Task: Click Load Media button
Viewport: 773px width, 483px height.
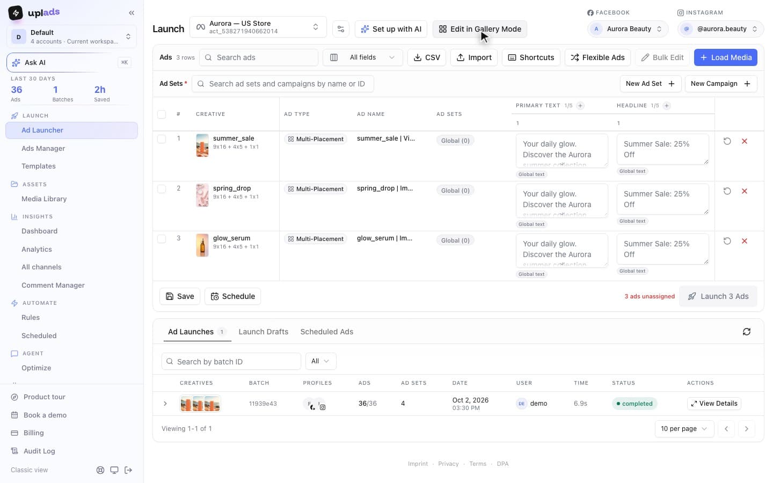Action: tap(726, 57)
